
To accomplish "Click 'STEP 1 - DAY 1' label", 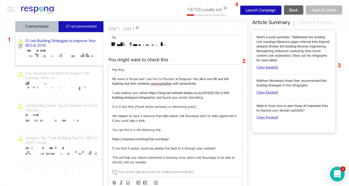I will (121, 29).
